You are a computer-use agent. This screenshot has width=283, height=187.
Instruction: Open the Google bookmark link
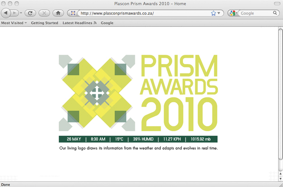pyautogui.click(x=107, y=23)
